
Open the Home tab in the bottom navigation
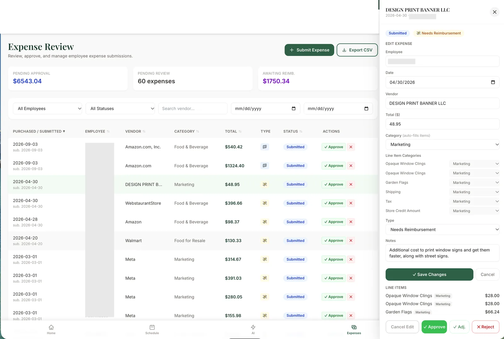point(51,330)
